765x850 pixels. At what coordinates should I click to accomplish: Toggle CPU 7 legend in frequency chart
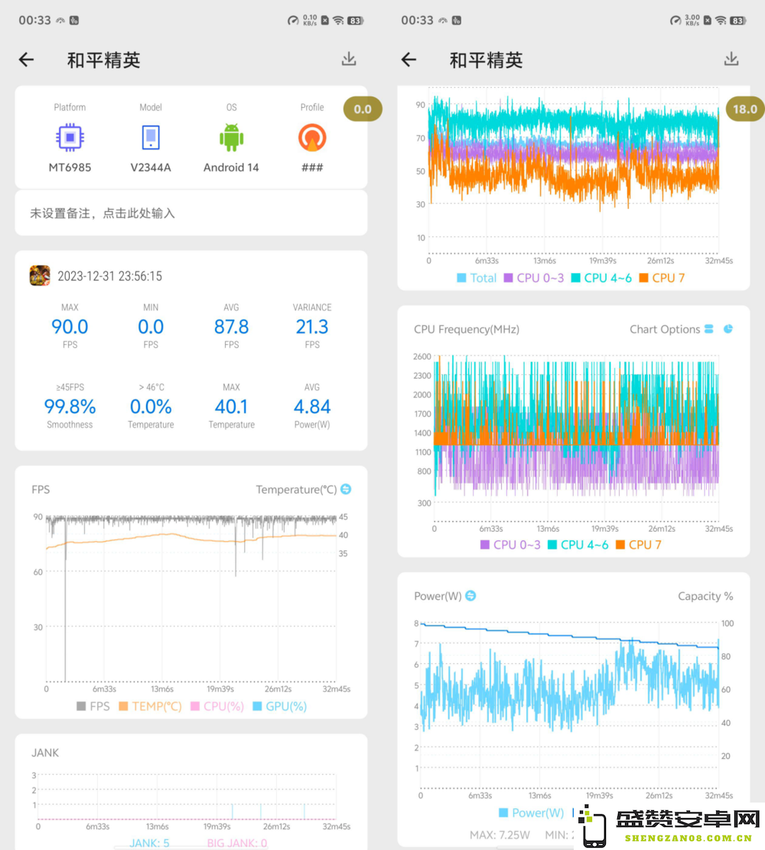coord(639,545)
